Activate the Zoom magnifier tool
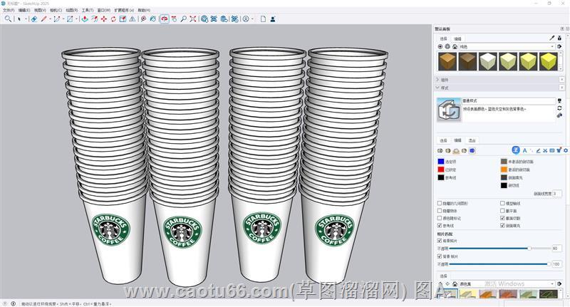This screenshot has width=570, height=307. tap(184, 19)
